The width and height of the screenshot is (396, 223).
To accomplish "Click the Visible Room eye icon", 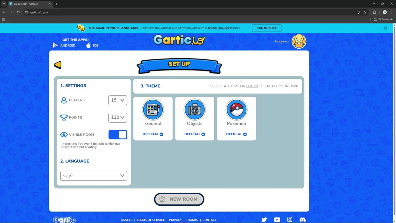I will pos(64,134).
